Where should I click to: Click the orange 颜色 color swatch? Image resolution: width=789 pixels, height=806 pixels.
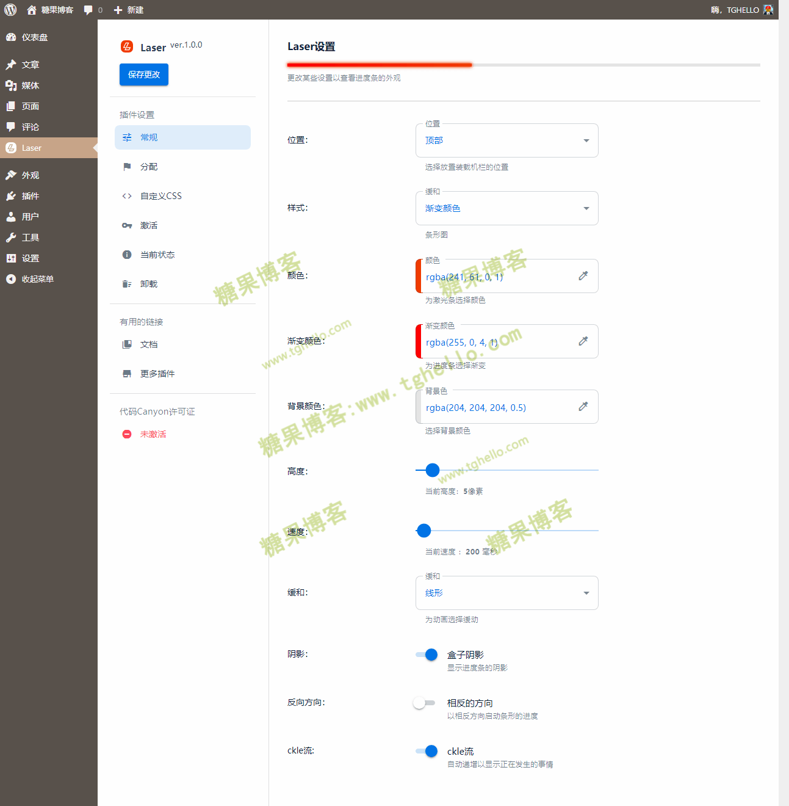tap(419, 276)
